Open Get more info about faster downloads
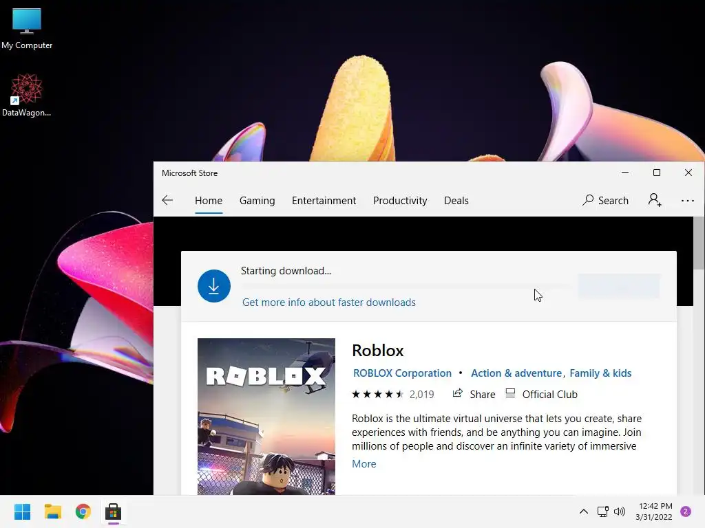The image size is (705, 528). pyautogui.click(x=328, y=302)
